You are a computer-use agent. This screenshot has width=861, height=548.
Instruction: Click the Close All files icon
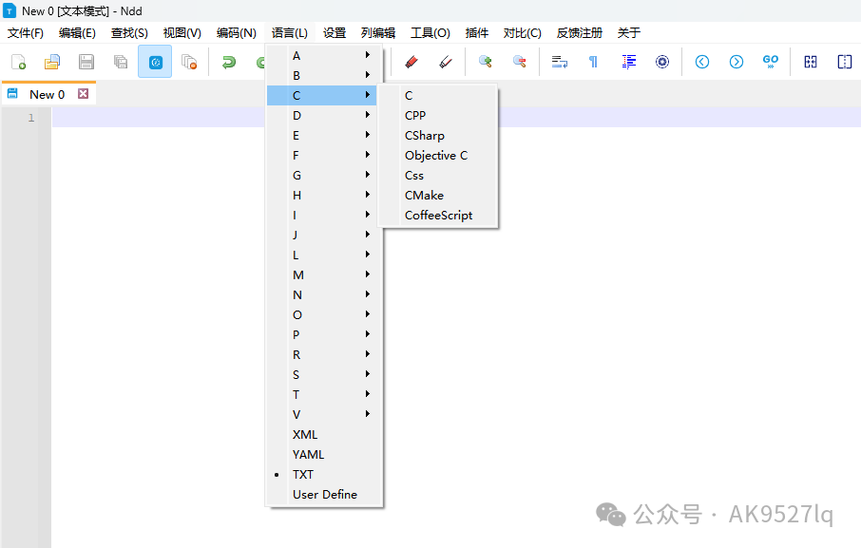[x=189, y=62]
